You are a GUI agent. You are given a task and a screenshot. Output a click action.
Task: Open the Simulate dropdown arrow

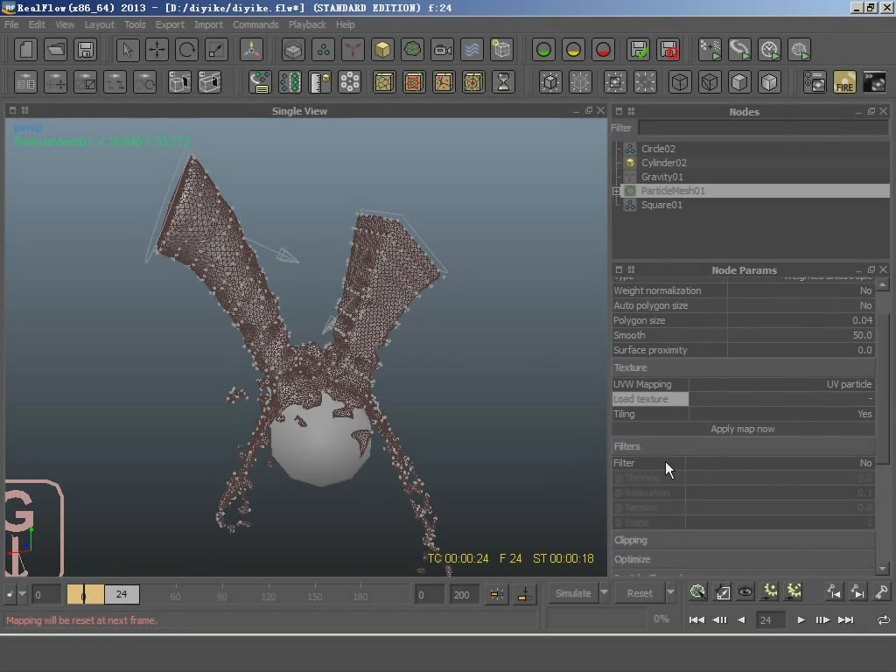tap(604, 592)
